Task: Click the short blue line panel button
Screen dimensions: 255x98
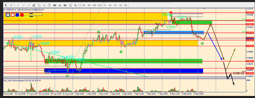Action: [x=31, y=14]
